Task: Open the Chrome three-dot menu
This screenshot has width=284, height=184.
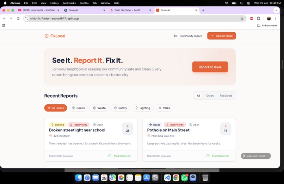Action: pyautogui.click(x=276, y=18)
